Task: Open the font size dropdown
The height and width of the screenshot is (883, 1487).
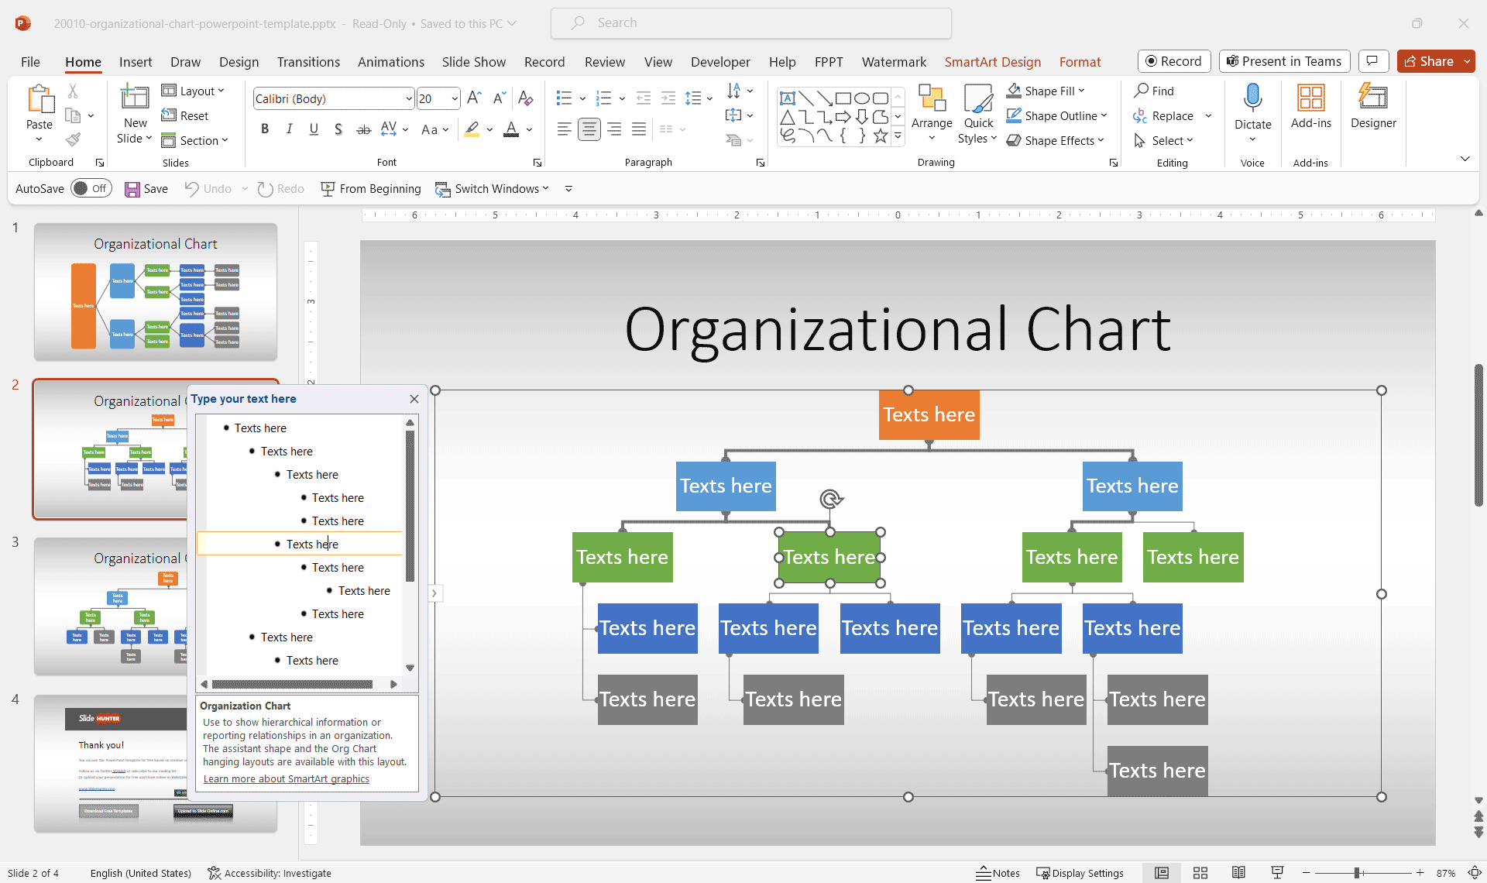Action: click(x=454, y=98)
